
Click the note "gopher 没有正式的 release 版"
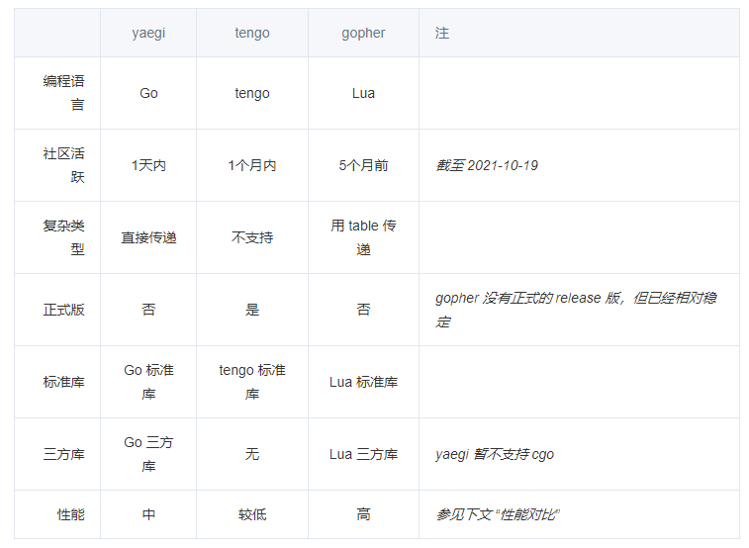pos(527,298)
